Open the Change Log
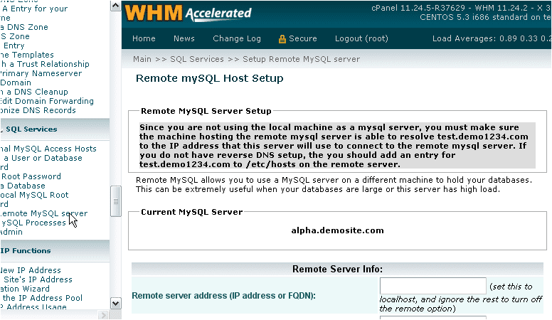Image resolution: width=552 pixels, height=320 pixels. click(237, 38)
